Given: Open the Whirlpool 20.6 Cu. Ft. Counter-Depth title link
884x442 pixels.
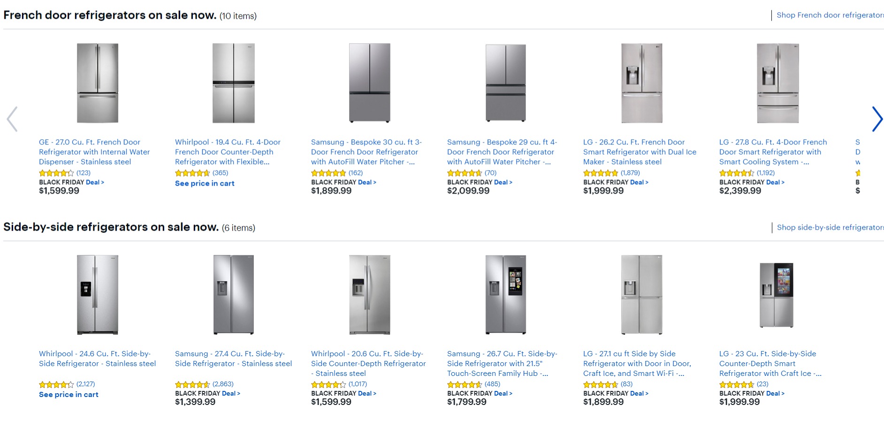Looking at the screenshot, I should coord(368,364).
